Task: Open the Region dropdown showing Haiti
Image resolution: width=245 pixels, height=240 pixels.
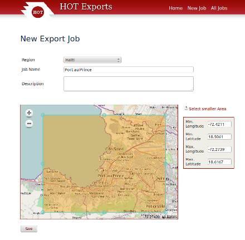Action: (x=92, y=60)
